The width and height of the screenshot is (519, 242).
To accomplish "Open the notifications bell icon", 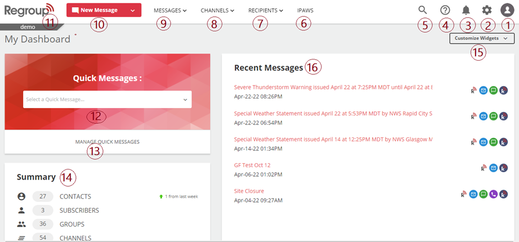I will 466,10.
